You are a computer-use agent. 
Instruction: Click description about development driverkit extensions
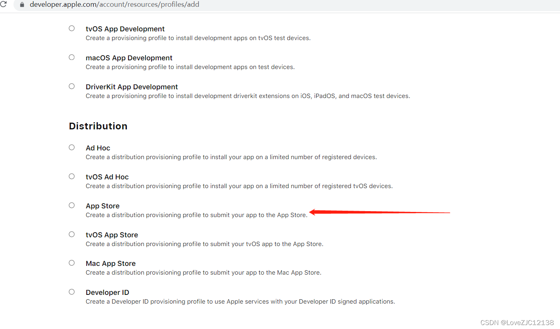click(248, 96)
